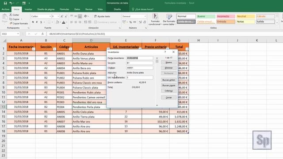Open the Calibri font name dropdown

pyautogui.click(x=50, y=16)
